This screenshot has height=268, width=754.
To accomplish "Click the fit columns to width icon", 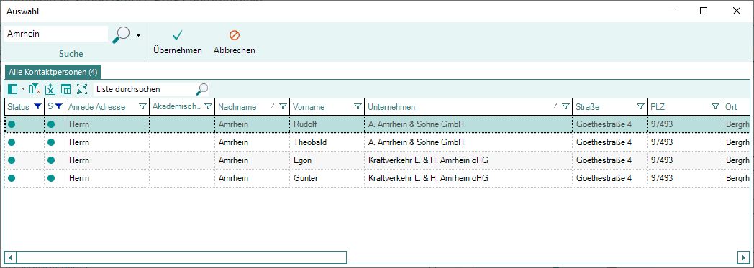I will point(82,89).
